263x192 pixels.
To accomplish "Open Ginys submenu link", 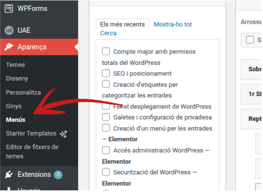I will pos(14,106).
